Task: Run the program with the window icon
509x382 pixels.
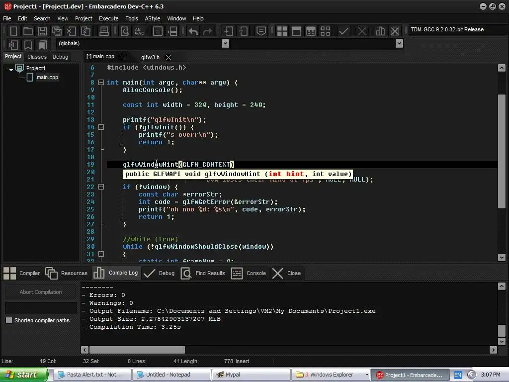Action: [296, 31]
